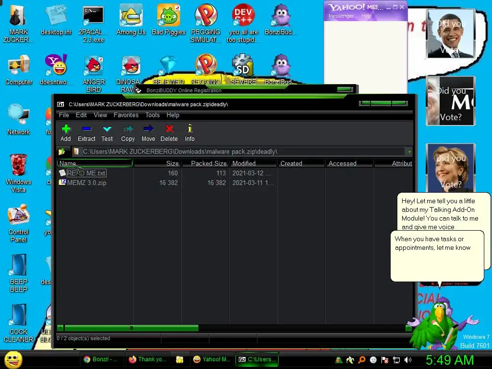Select the Yahoo doesntwork desktop icon
This screenshot has height=369, width=492.
coord(56,70)
